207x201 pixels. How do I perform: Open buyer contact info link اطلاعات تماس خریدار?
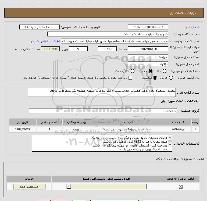(x=45, y=41)
